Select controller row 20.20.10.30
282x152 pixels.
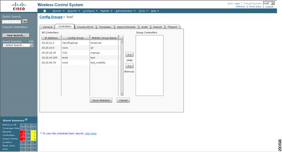(x=80, y=53)
